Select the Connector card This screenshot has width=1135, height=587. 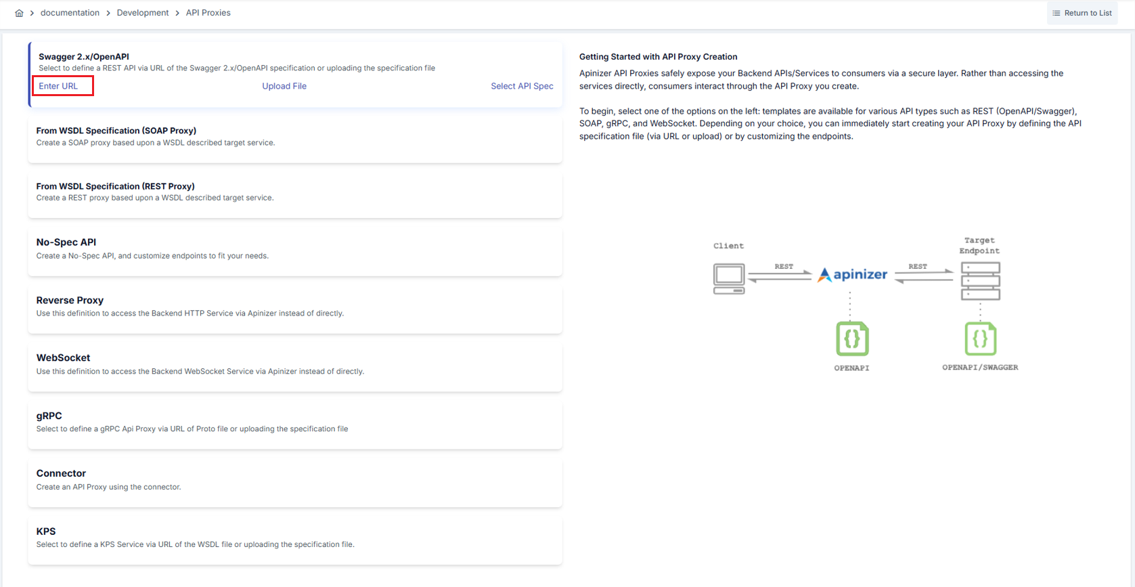[x=295, y=483]
